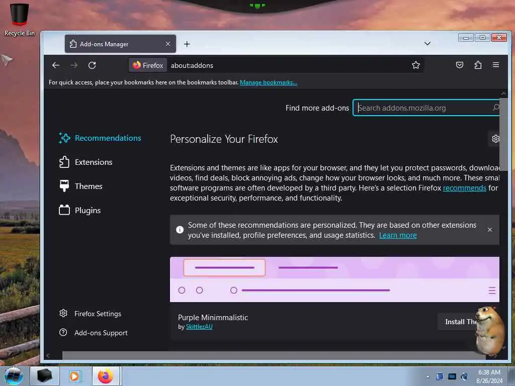Show hidden system tray icons
This screenshot has width=515, height=386.
(x=427, y=376)
